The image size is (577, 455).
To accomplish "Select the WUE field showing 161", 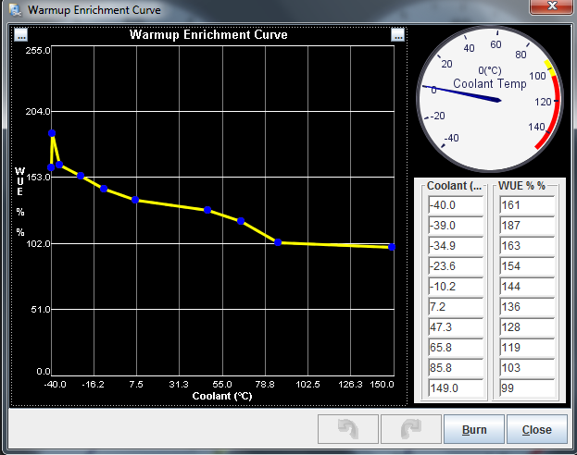I will pos(527,205).
